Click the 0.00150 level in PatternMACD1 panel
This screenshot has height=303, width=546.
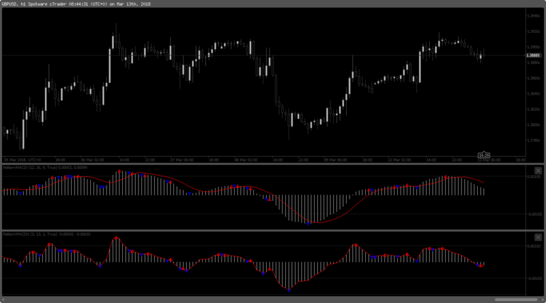click(x=534, y=246)
